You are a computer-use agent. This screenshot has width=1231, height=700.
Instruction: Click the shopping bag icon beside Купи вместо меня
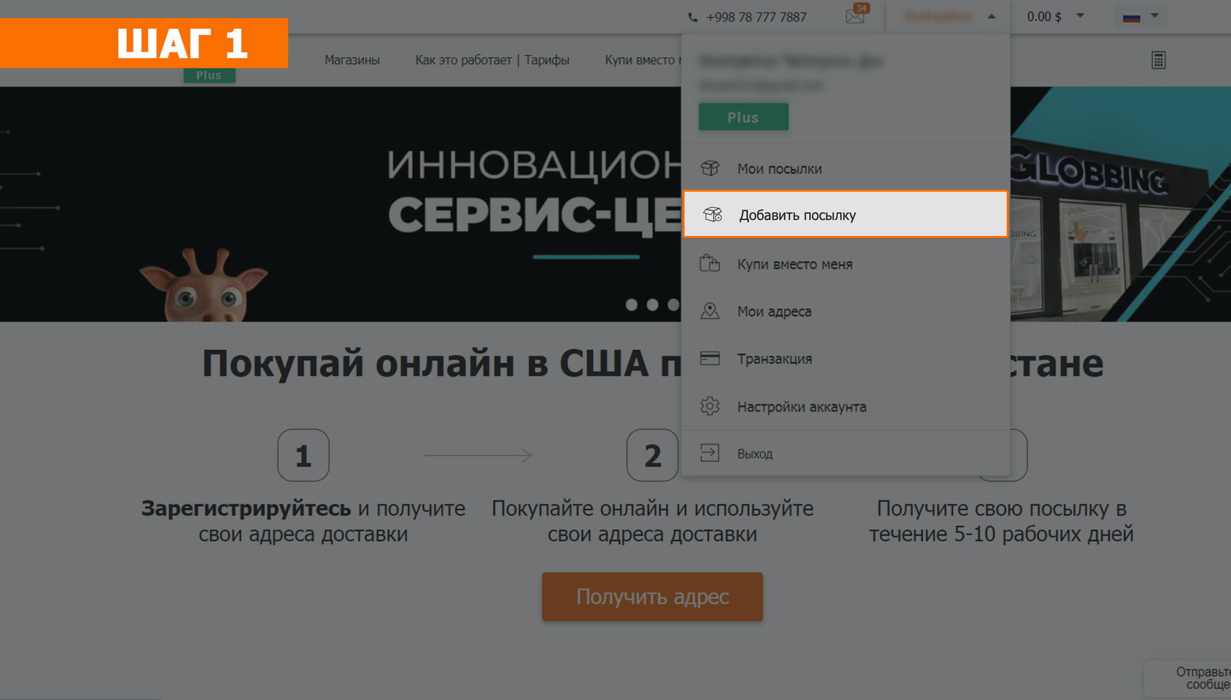point(709,264)
